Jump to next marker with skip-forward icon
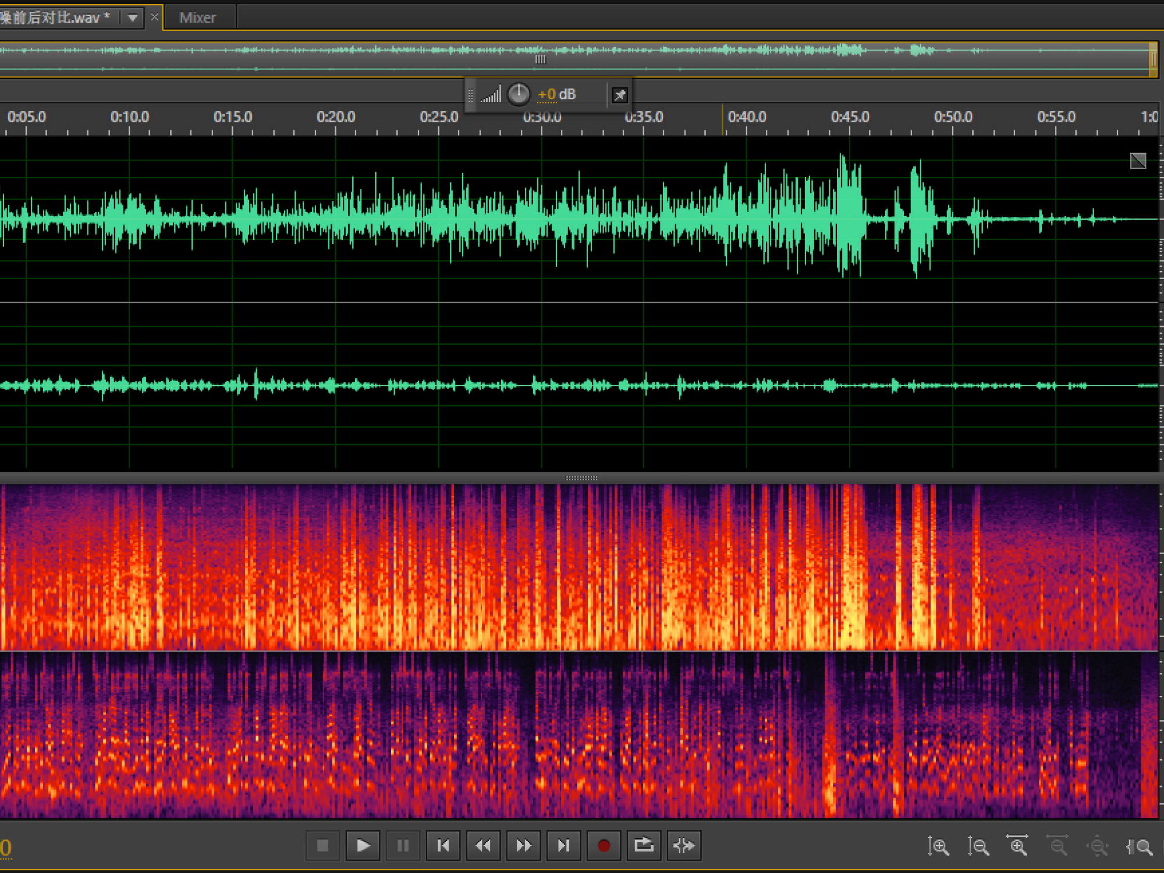Screen dimensions: 1164x873 pyautogui.click(x=563, y=845)
